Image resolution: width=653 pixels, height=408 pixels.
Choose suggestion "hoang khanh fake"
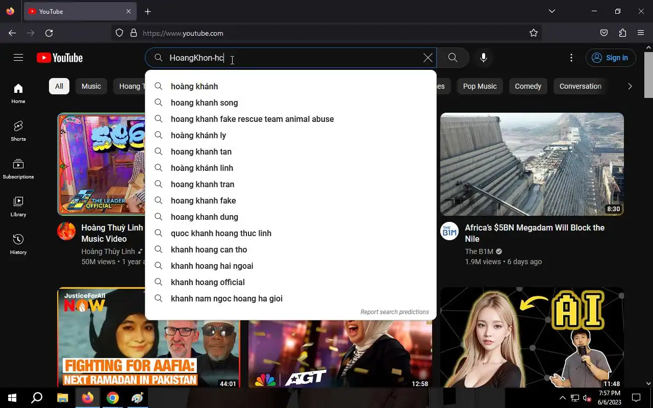point(291,200)
